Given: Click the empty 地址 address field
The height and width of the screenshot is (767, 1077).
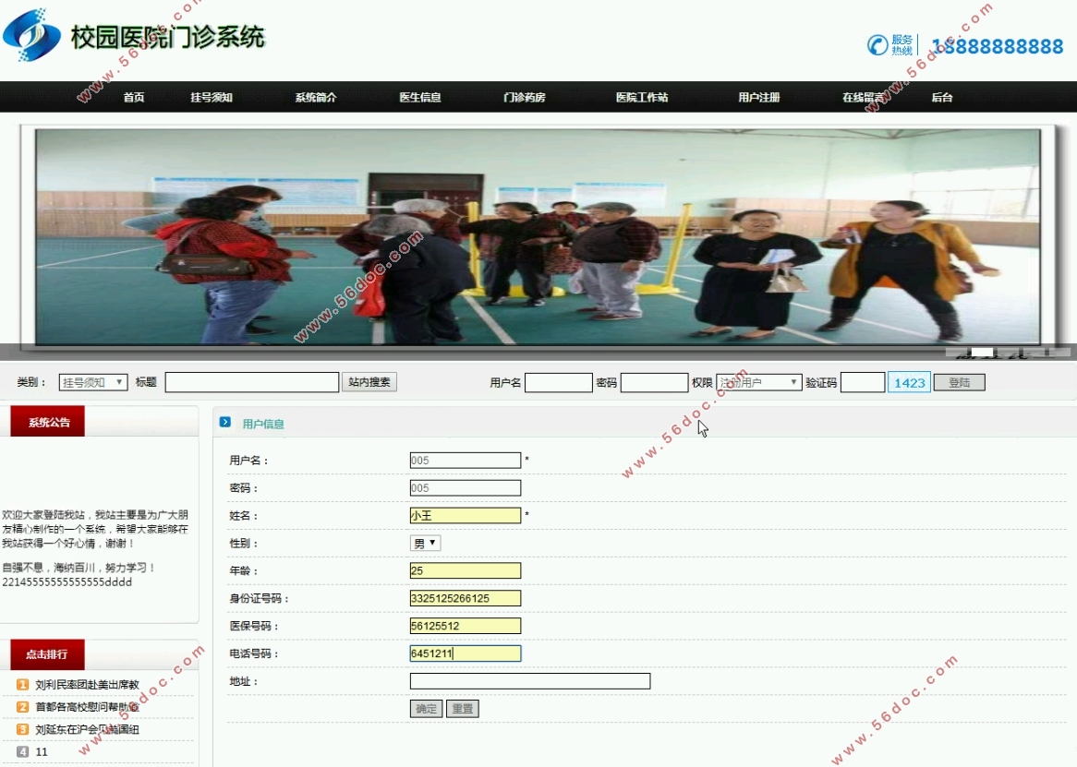Looking at the screenshot, I should click(x=529, y=681).
